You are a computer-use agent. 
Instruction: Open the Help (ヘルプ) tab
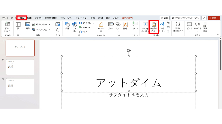(x=116, y=18)
